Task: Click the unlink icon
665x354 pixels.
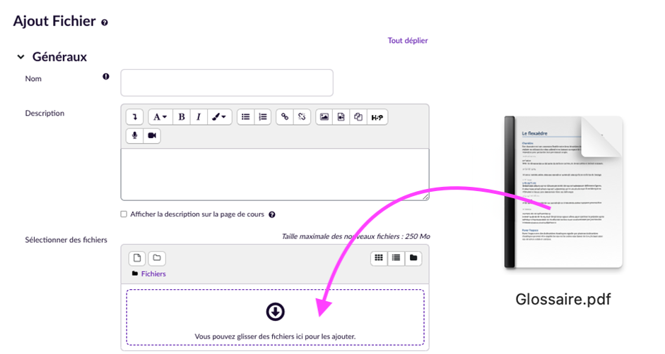Action: click(302, 117)
